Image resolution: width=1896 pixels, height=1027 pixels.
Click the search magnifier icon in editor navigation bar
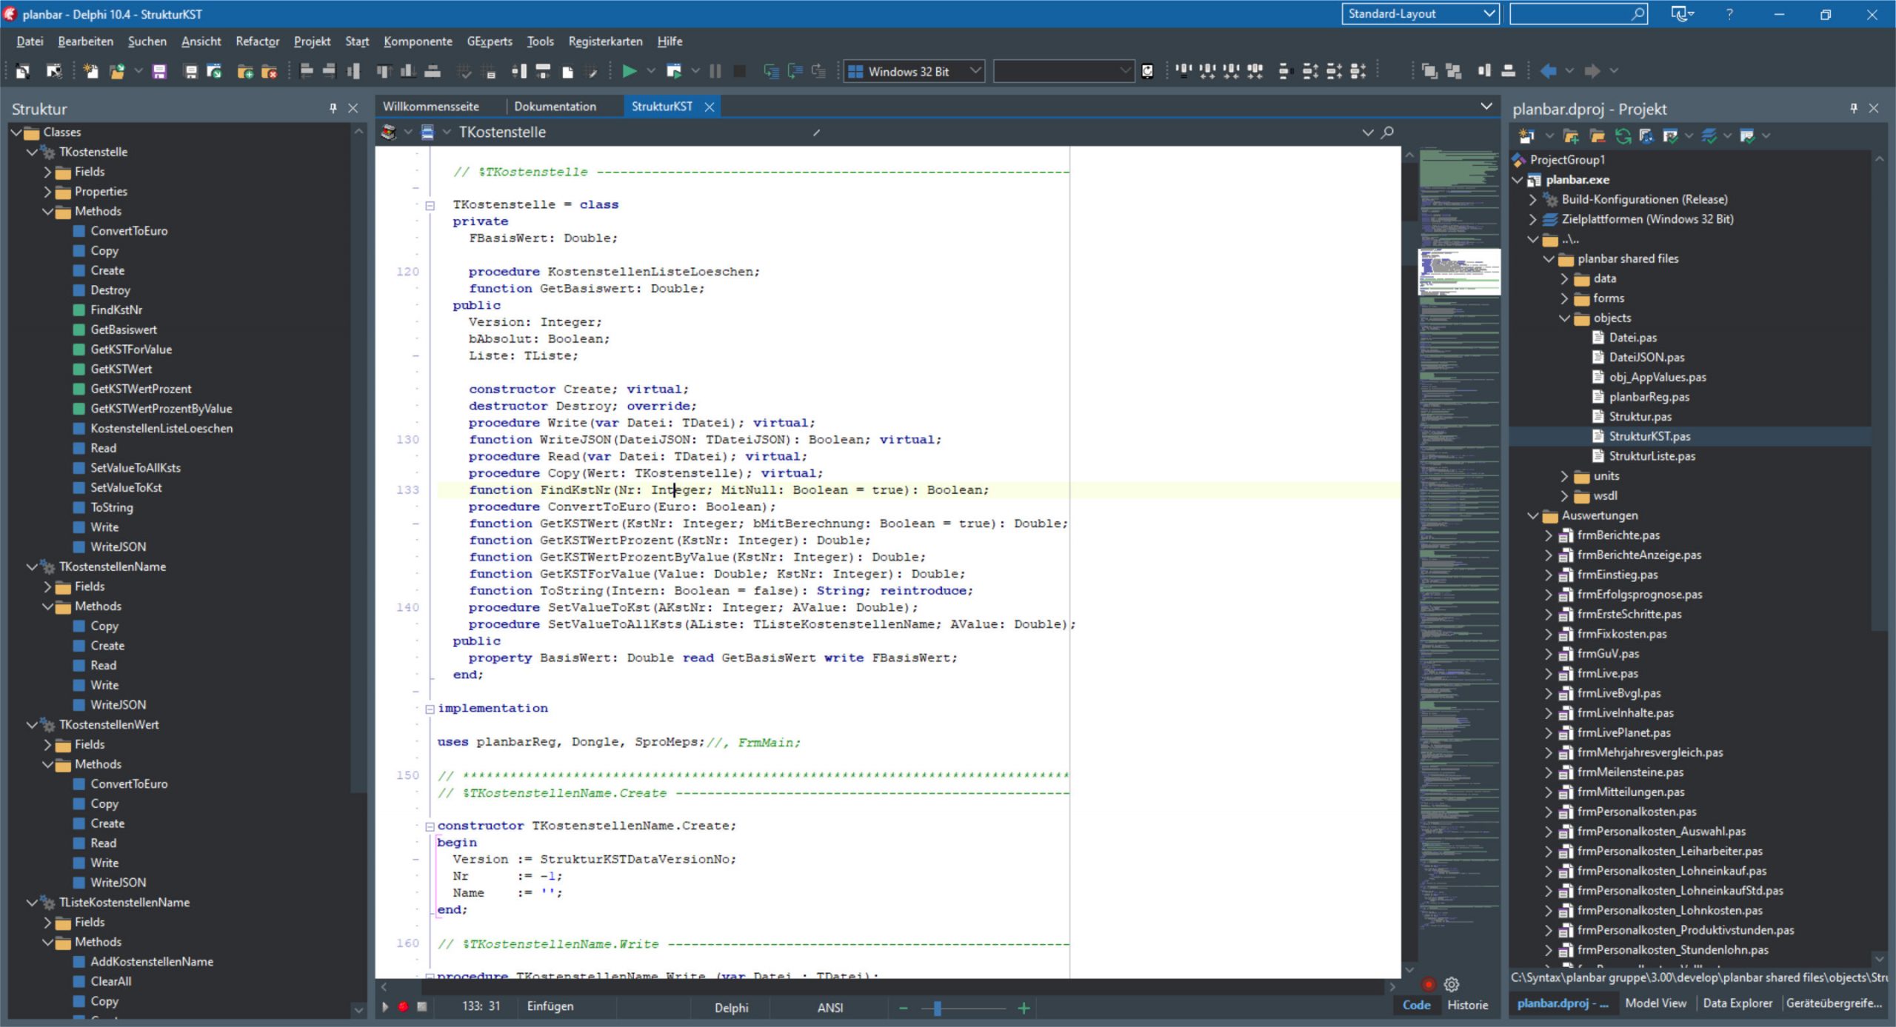[1387, 132]
